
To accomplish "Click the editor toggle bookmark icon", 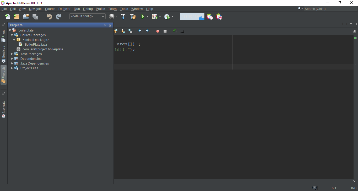I will [x=131, y=31].
